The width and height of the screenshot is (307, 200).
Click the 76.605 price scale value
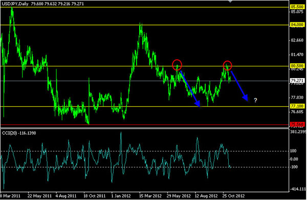click(x=297, y=112)
